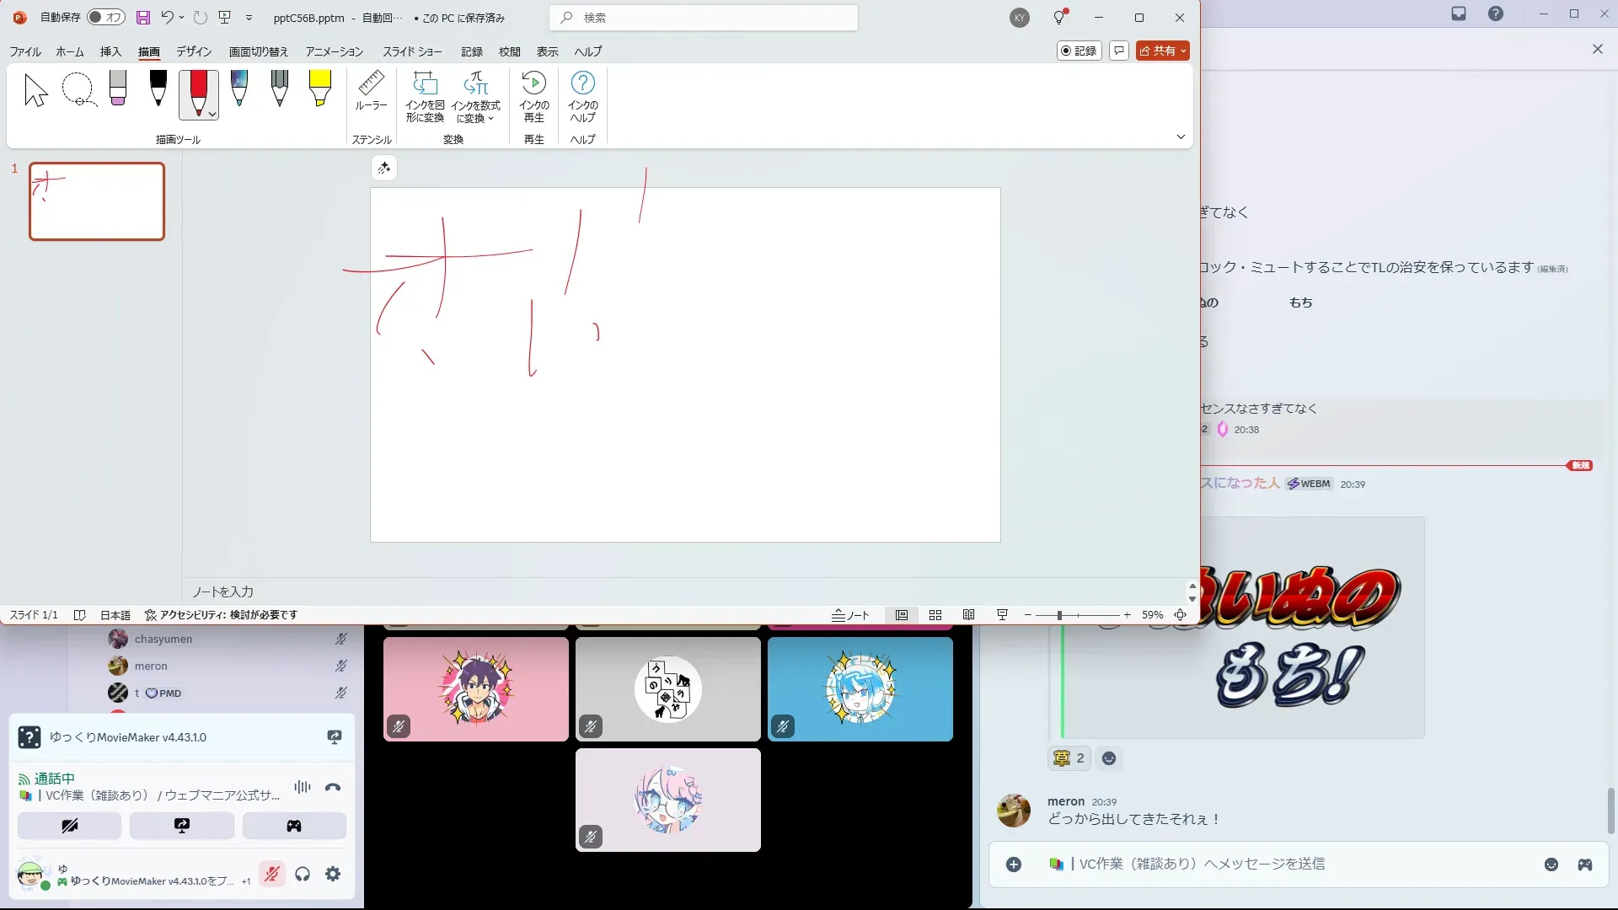Open red pen options dropdown
Image resolution: width=1618 pixels, height=910 pixels.
[x=213, y=114]
